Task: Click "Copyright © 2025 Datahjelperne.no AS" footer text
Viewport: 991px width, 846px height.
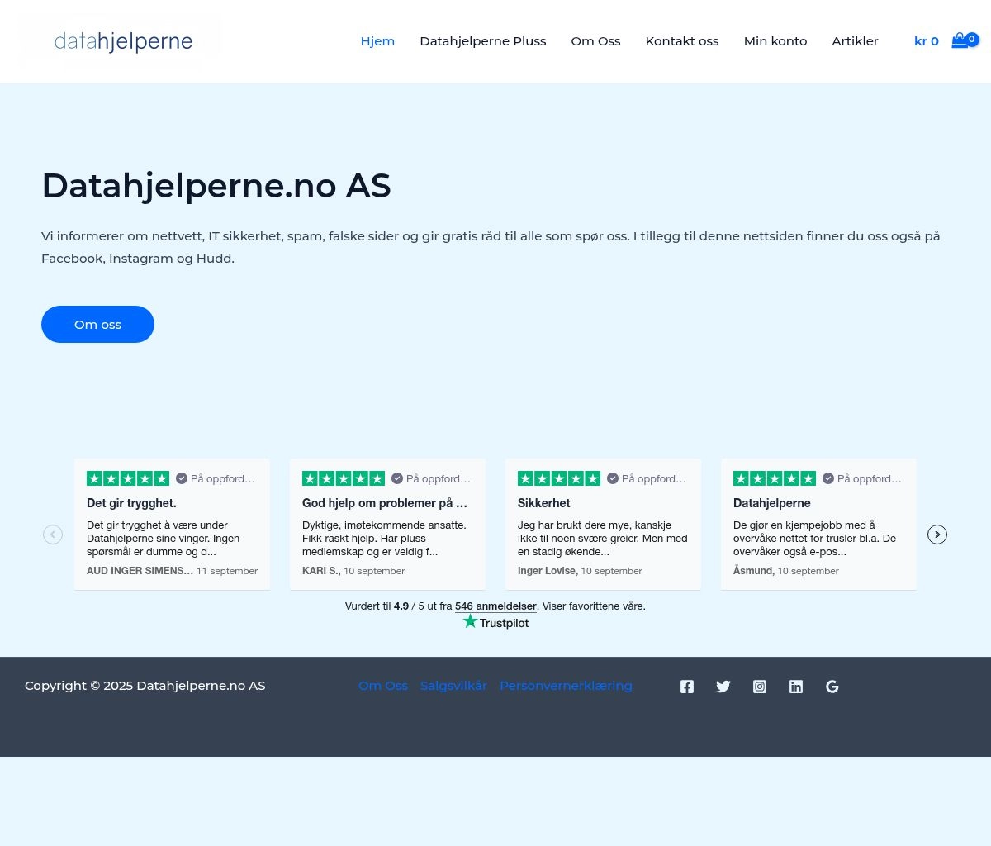Action: coord(145,686)
